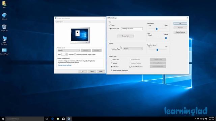Click the Wait minutes input field
This screenshot has height=121, width=216.
[x=64, y=54]
